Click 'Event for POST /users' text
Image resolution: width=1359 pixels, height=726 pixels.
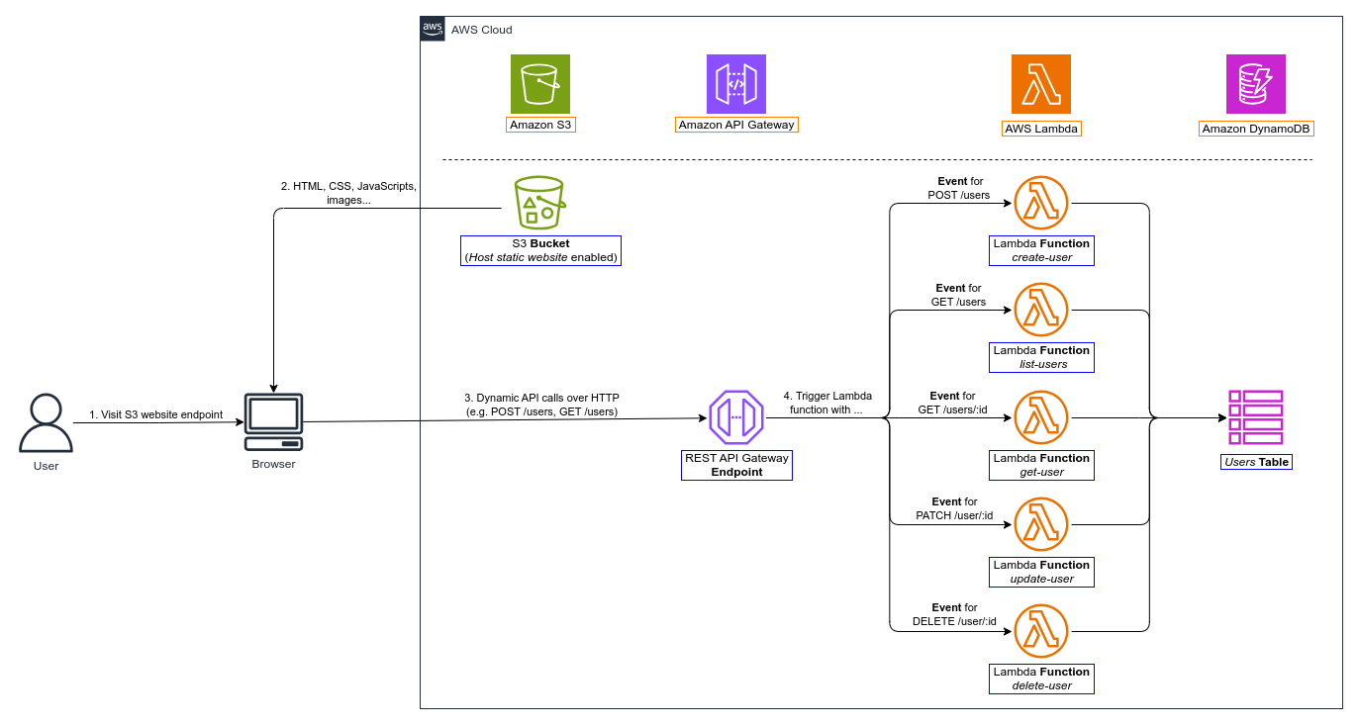(x=959, y=188)
